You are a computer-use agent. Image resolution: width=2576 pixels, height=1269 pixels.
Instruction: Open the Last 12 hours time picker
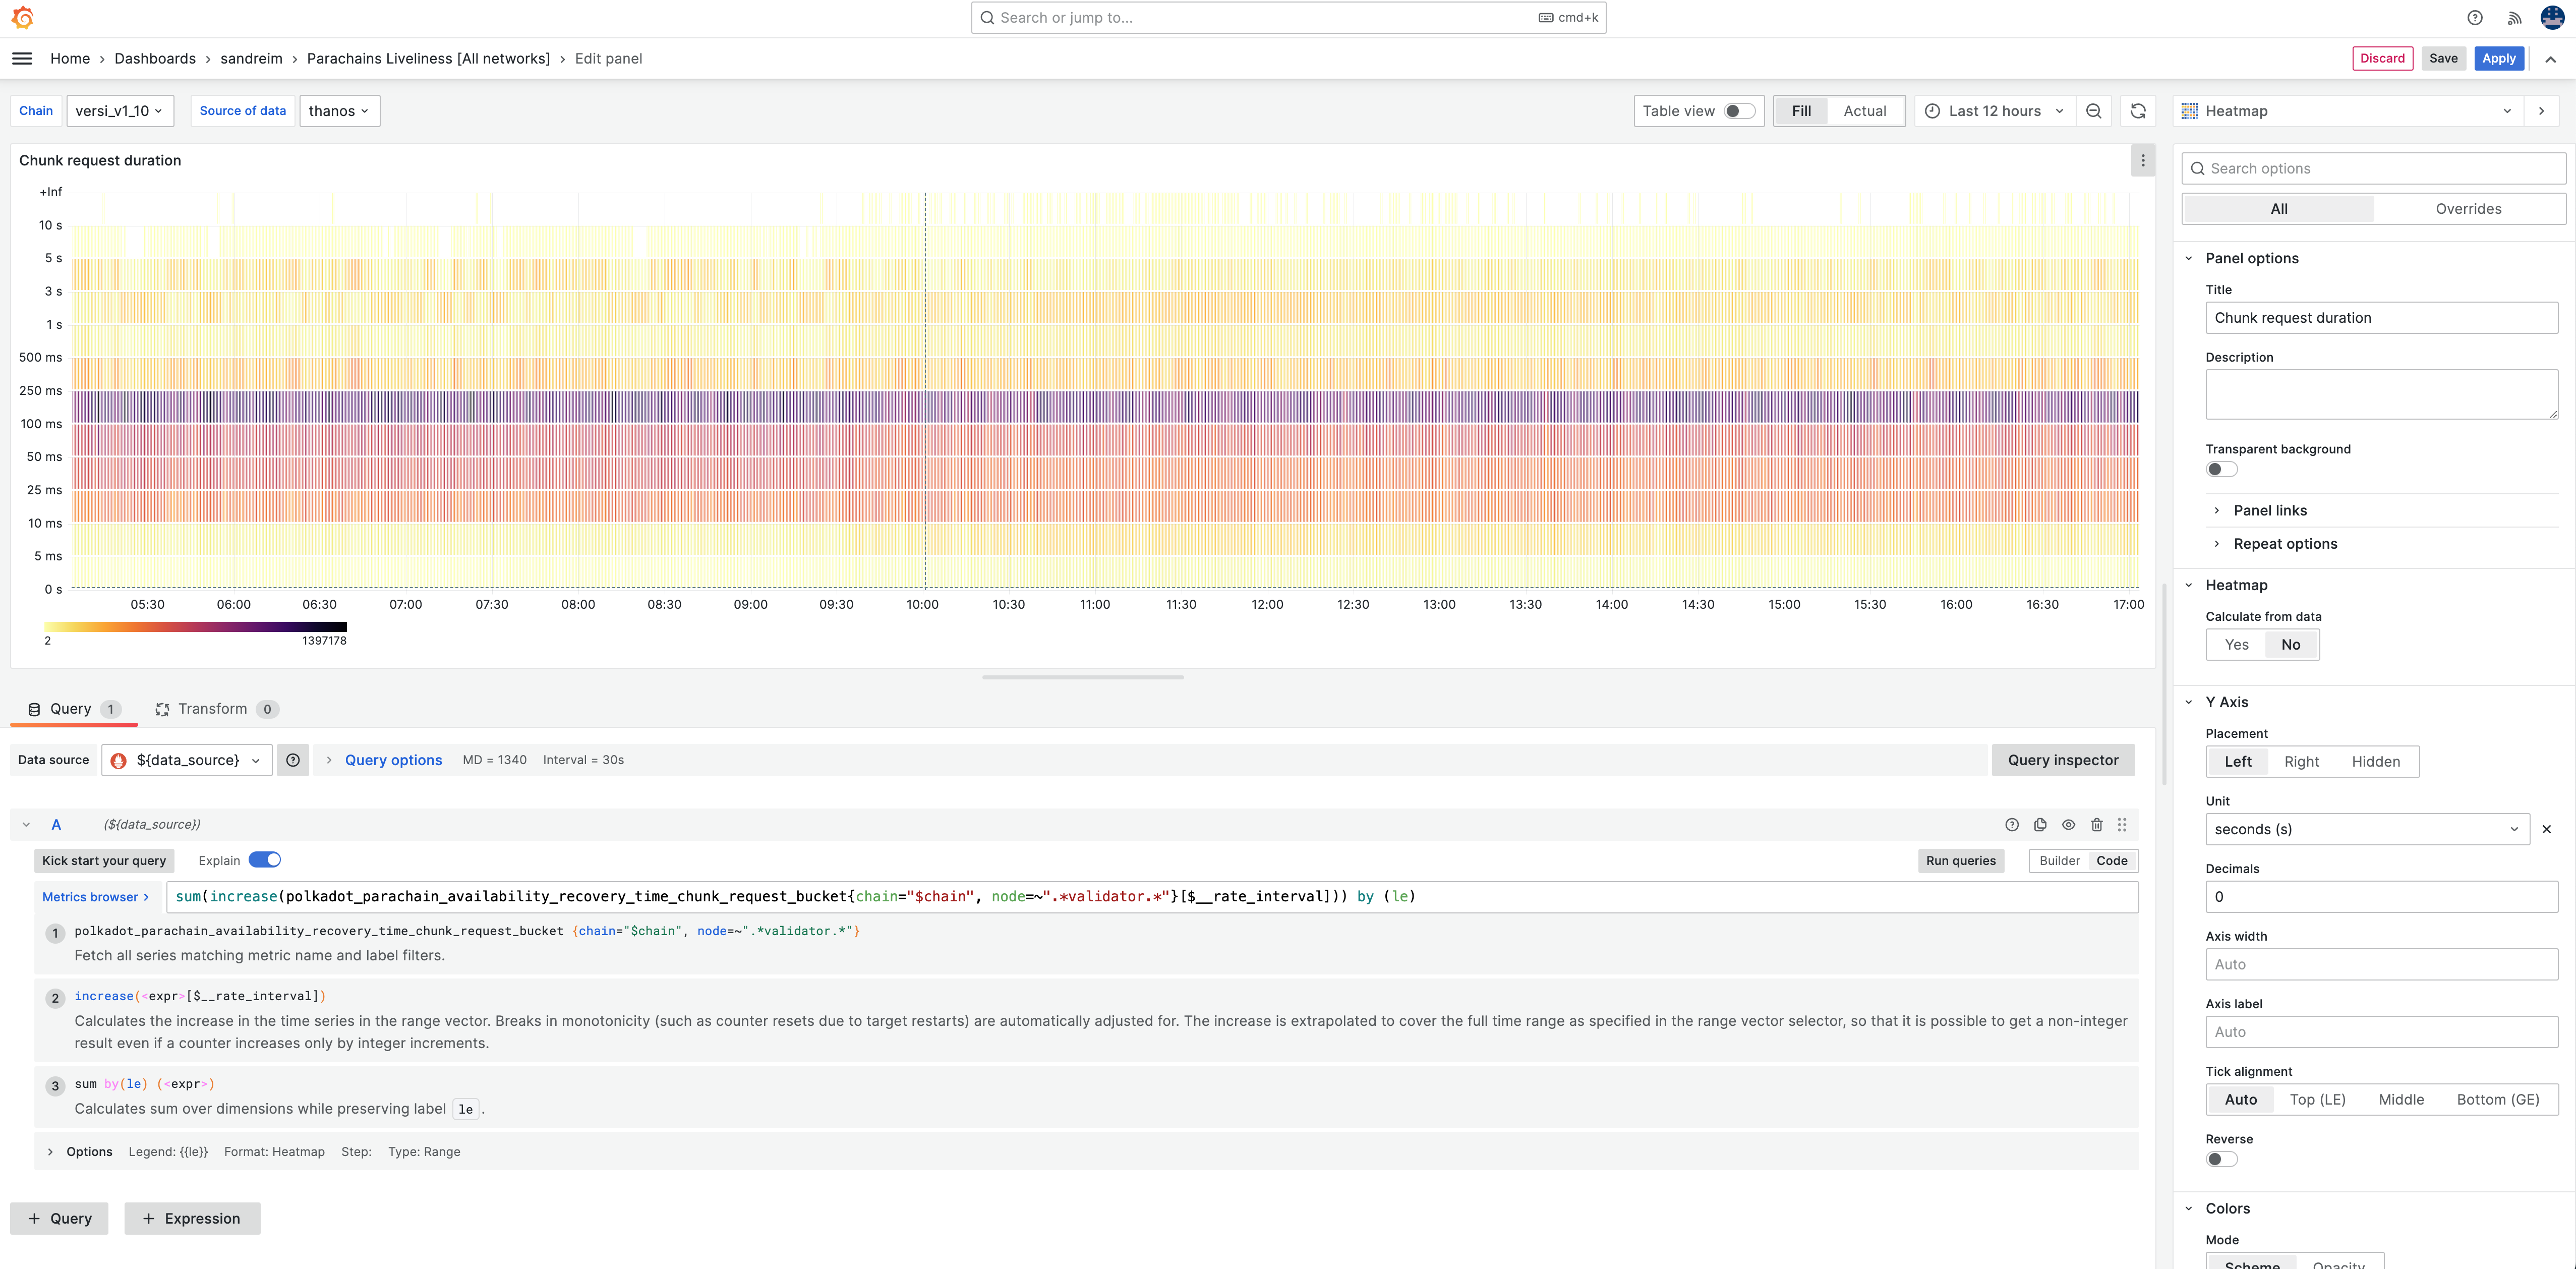pyautogui.click(x=1994, y=111)
